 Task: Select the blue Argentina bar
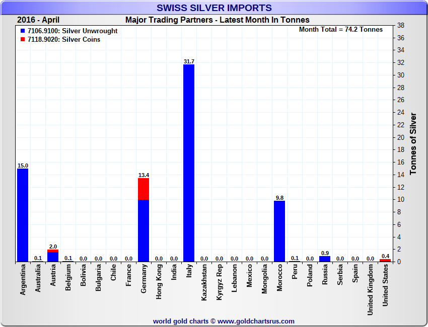click(23, 215)
